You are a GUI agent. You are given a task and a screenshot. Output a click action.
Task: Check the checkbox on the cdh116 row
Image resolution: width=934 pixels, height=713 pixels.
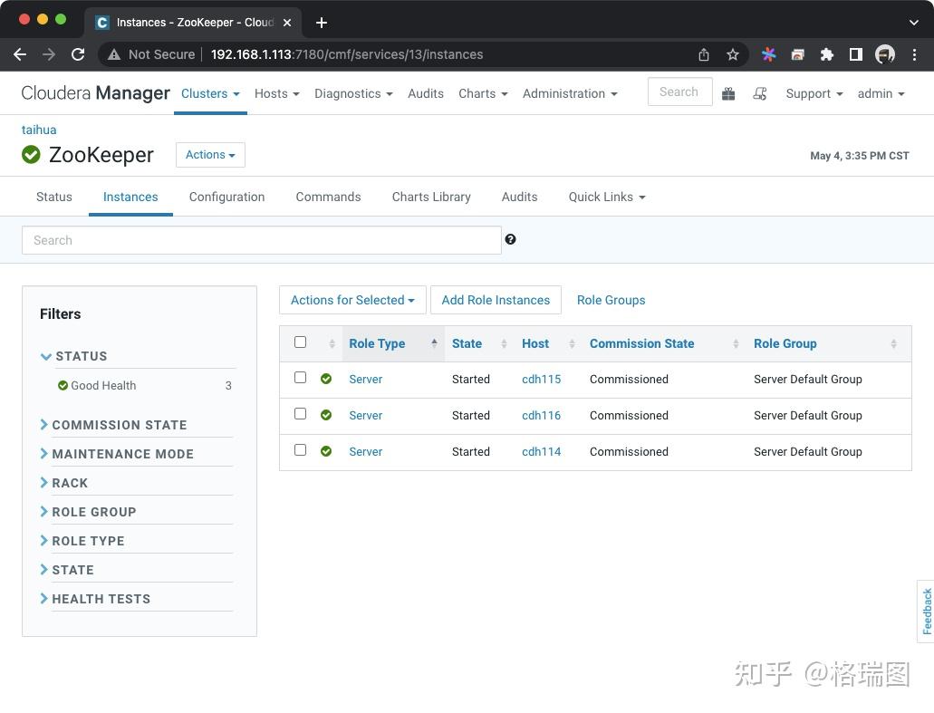click(x=300, y=414)
